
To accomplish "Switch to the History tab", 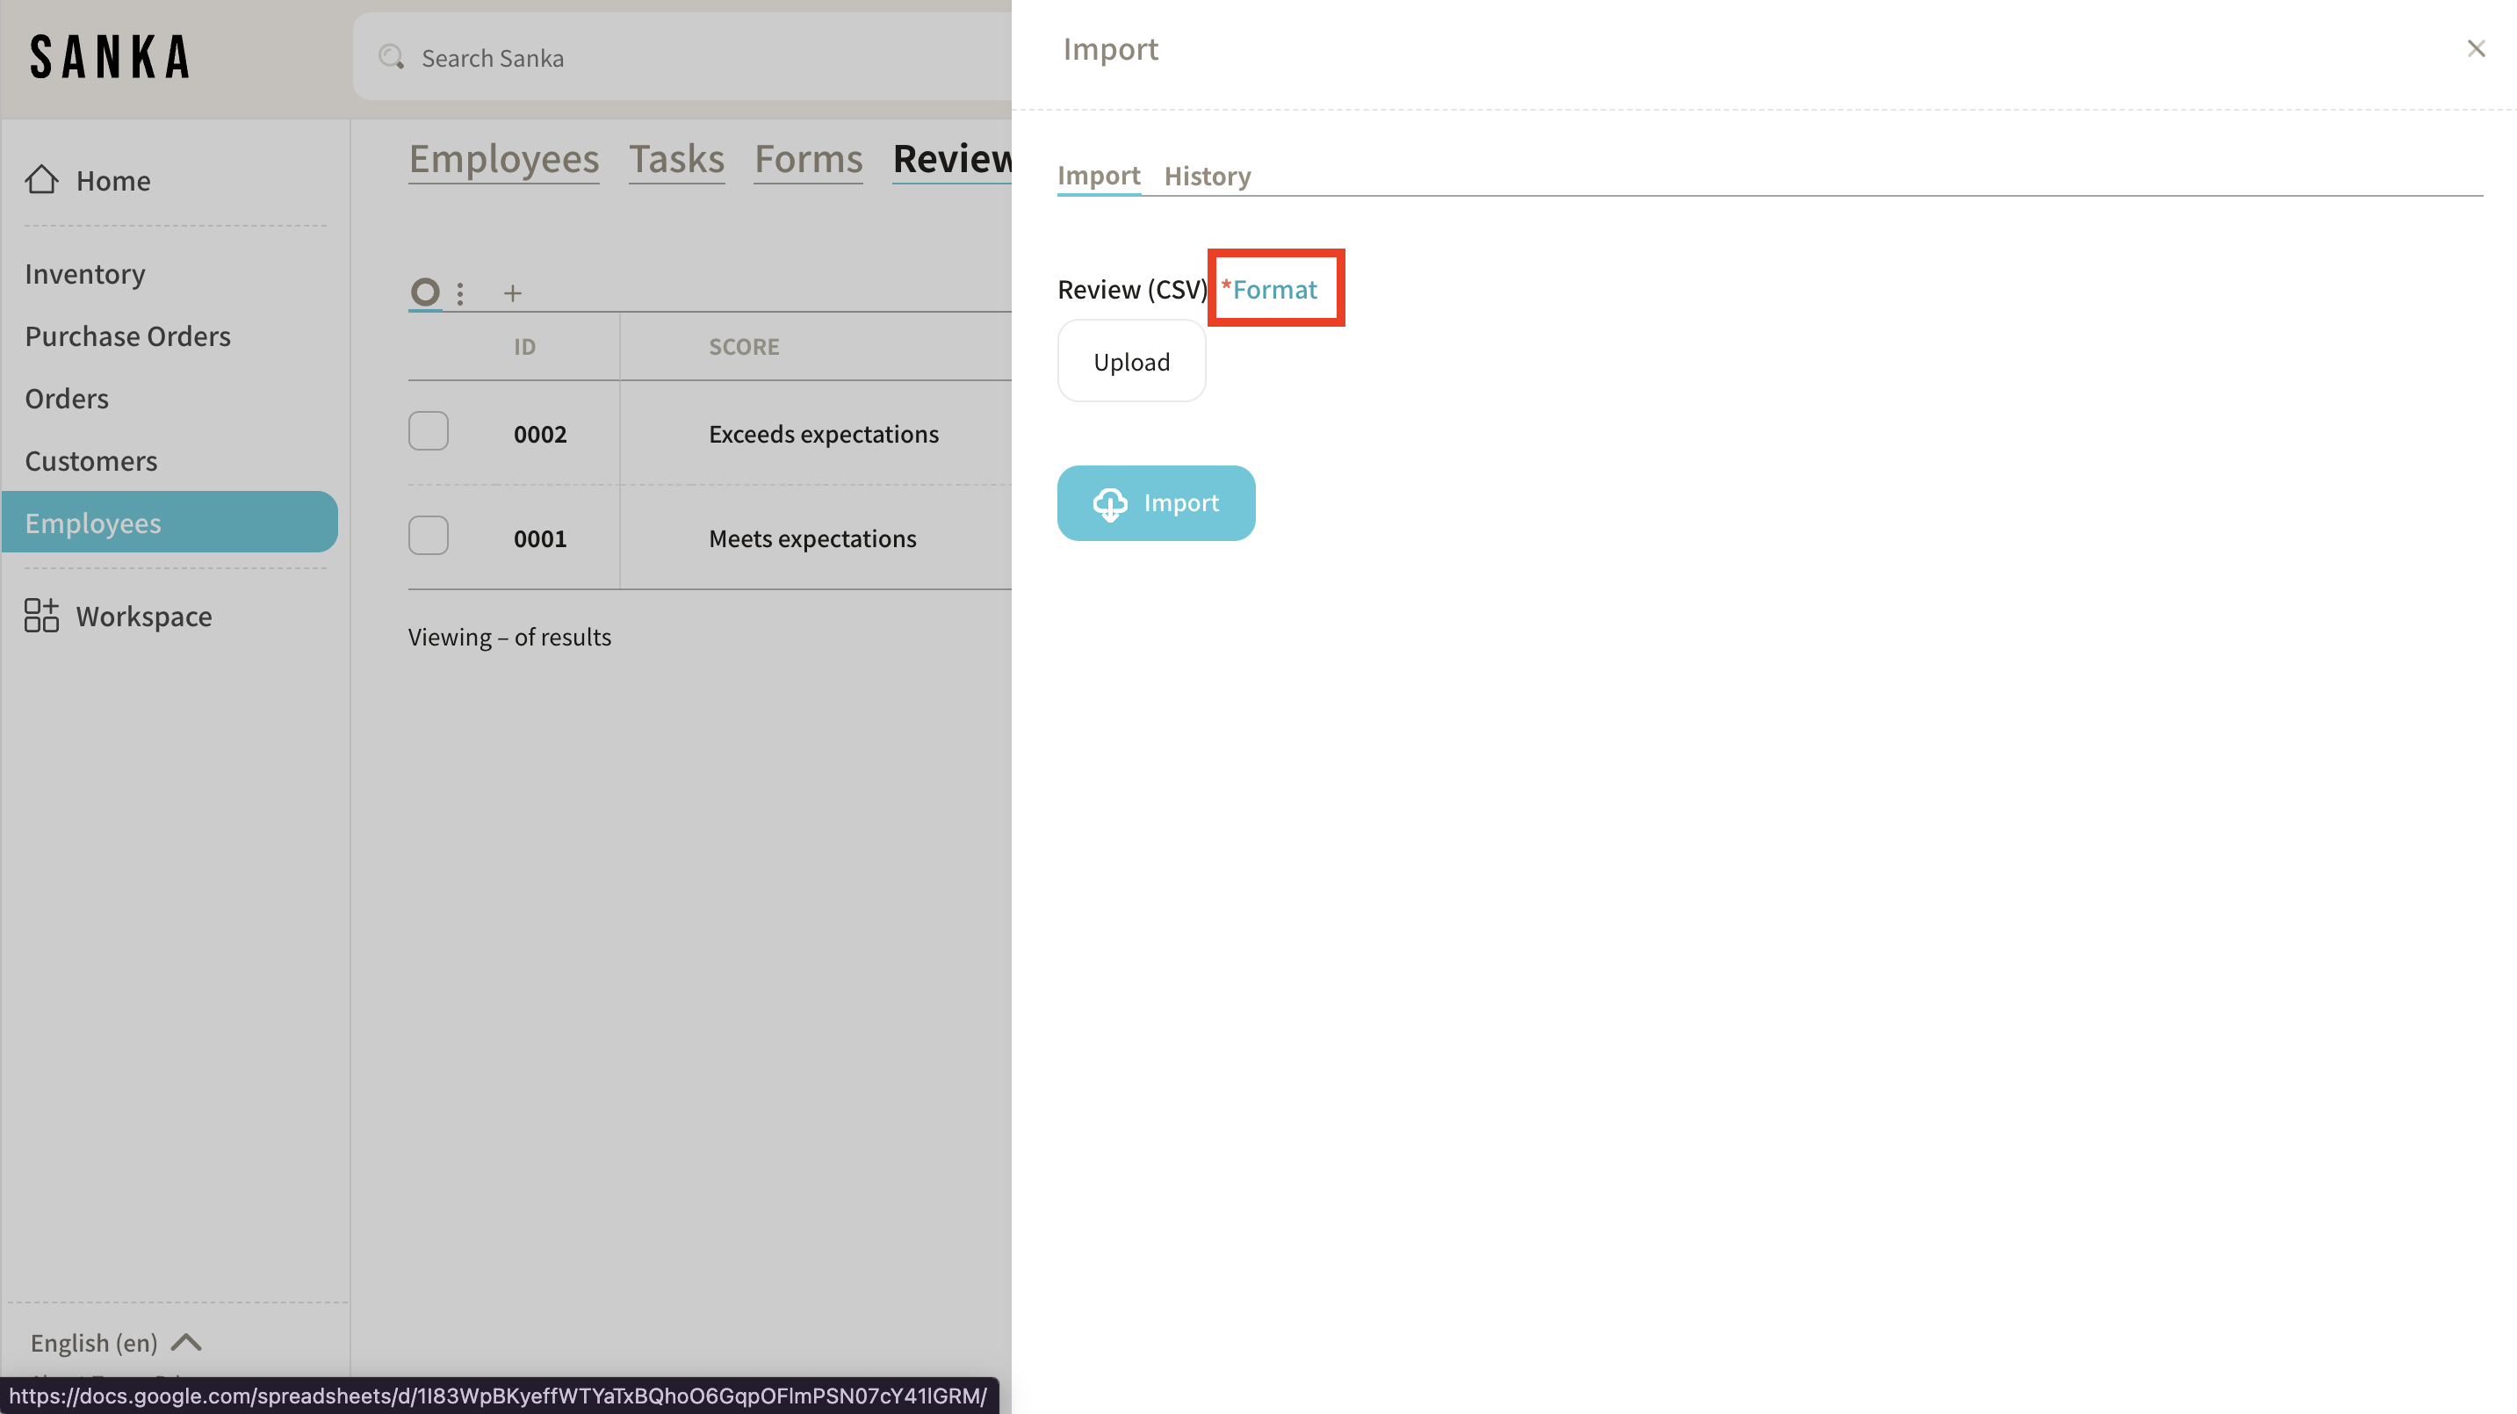I will click(x=1207, y=176).
